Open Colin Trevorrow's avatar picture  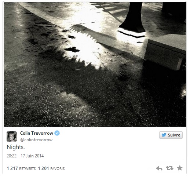tap(12, 136)
